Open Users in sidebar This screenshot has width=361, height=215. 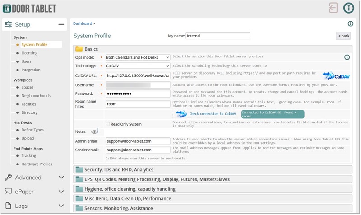tap(26, 61)
